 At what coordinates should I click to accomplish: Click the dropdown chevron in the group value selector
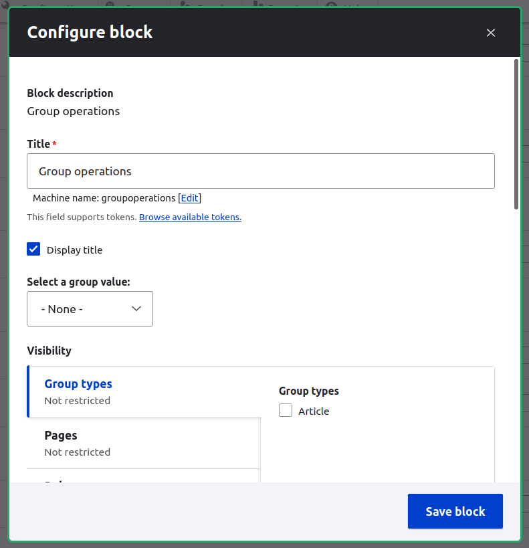point(136,308)
